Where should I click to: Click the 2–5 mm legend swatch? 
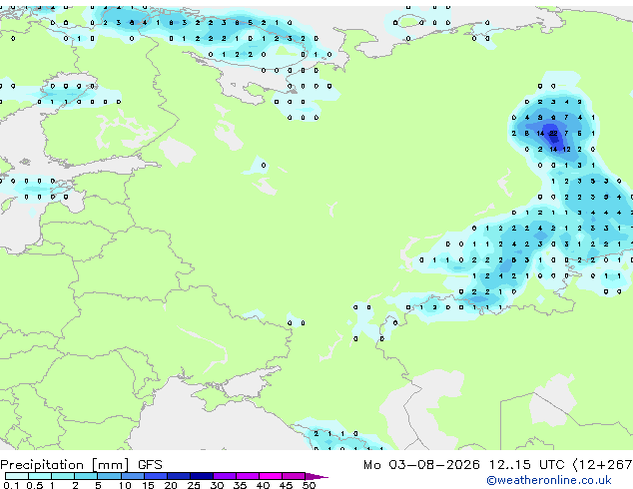pos(86,476)
